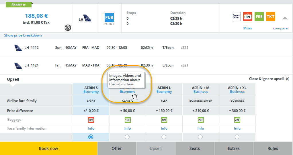Screen dimensions: 293x155
Task: Select the AERIN S Light fare radio button
Action: pyautogui.click(x=91, y=137)
